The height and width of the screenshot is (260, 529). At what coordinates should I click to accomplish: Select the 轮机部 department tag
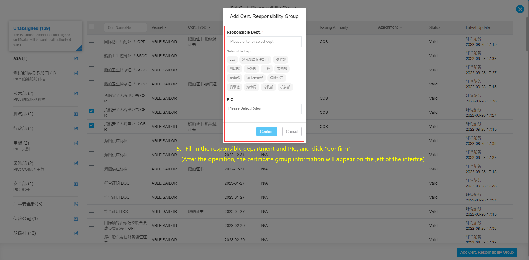[268, 87]
